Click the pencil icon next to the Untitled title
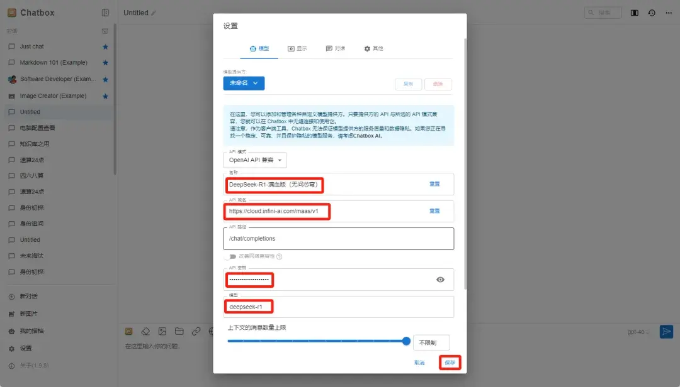Screen dimensions: 680x387 point(154,13)
